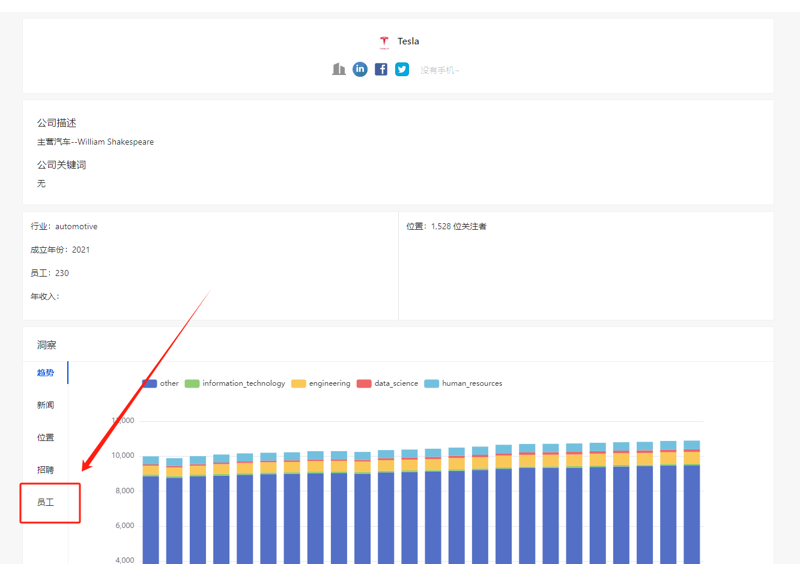
Task: Click the red data_science legend swatch
Action: pyautogui.click(x=364, y=383)
